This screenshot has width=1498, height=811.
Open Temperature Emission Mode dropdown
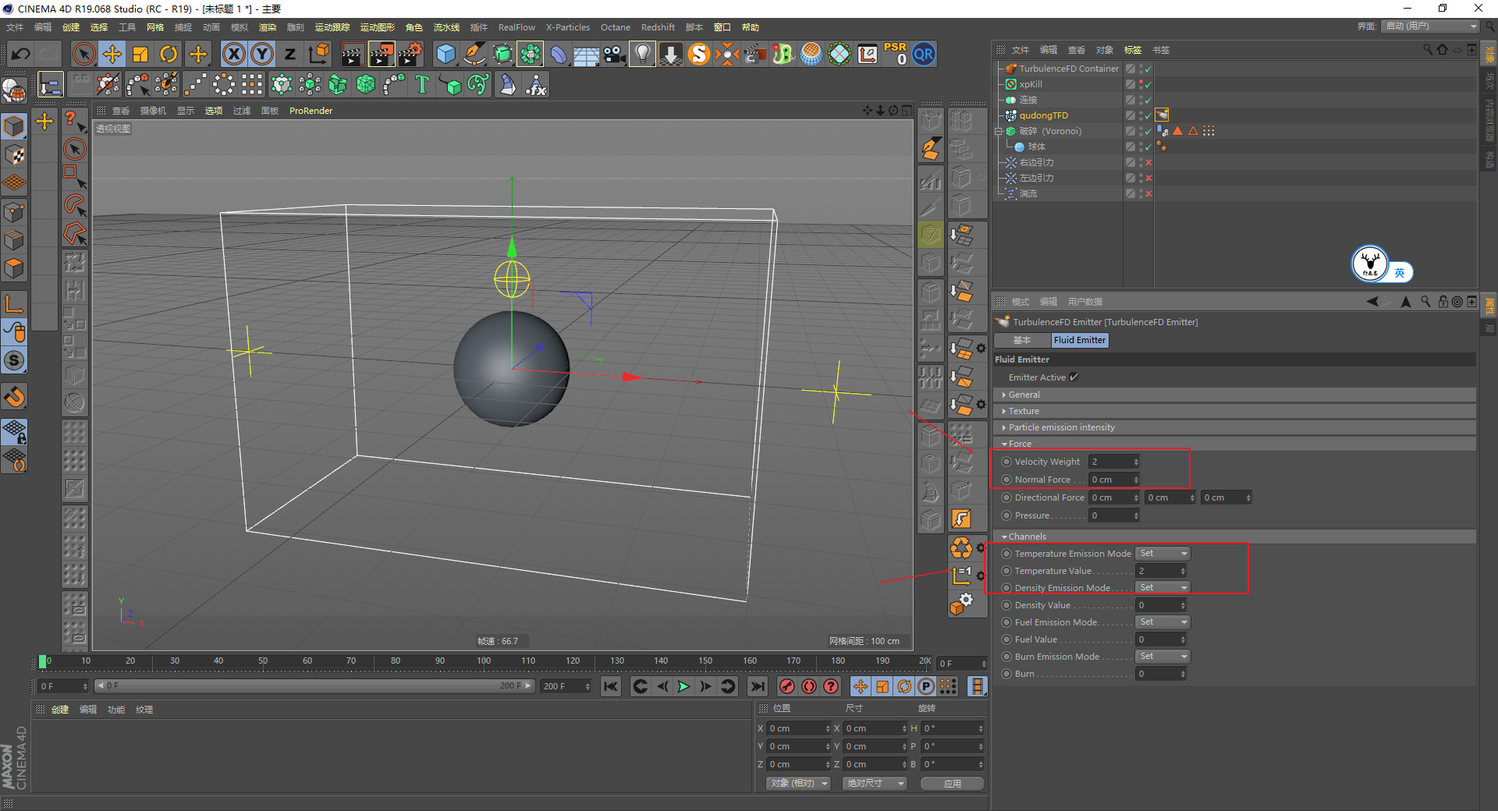[x=1163, y=554]
